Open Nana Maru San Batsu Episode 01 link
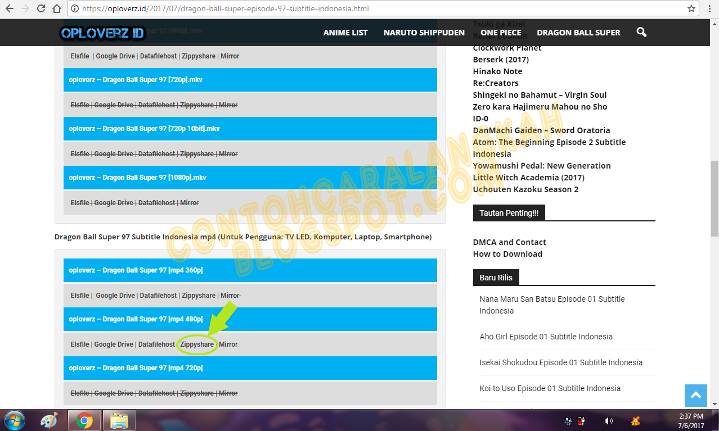 [x=552, y=305]
